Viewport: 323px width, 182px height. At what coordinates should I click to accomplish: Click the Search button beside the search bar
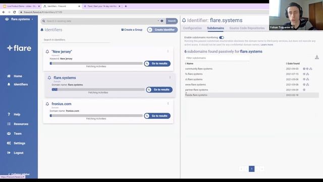click(x=172, y=21)
